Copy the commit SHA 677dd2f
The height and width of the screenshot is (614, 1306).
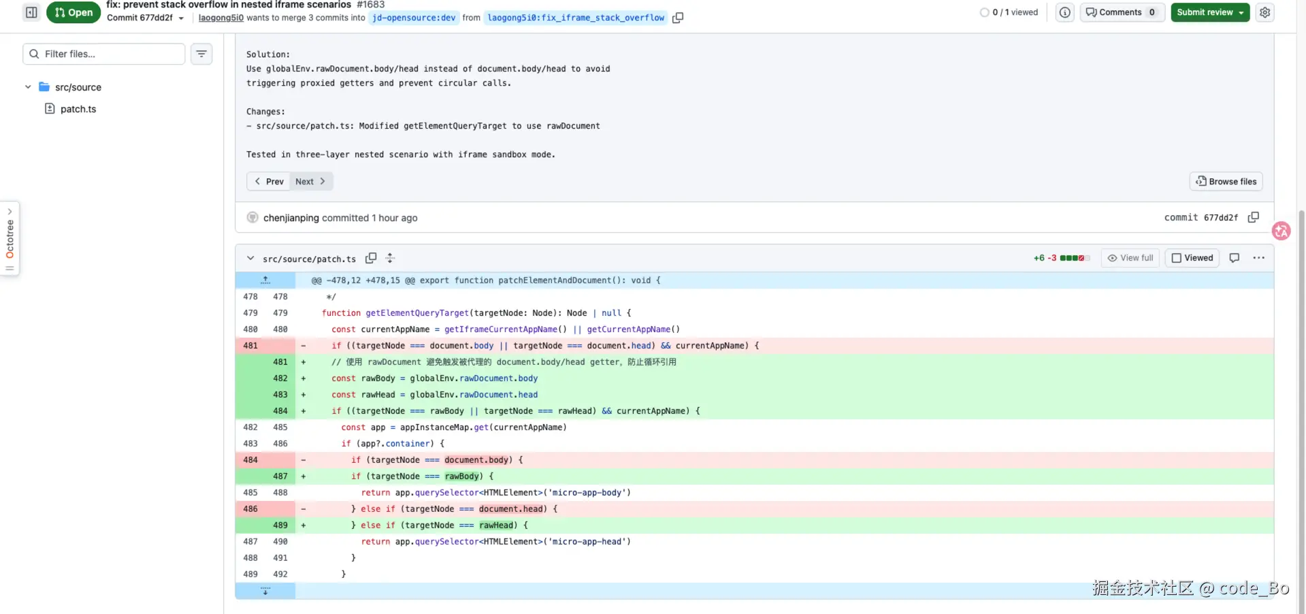pyautogui.click(x=1253, y=217)
